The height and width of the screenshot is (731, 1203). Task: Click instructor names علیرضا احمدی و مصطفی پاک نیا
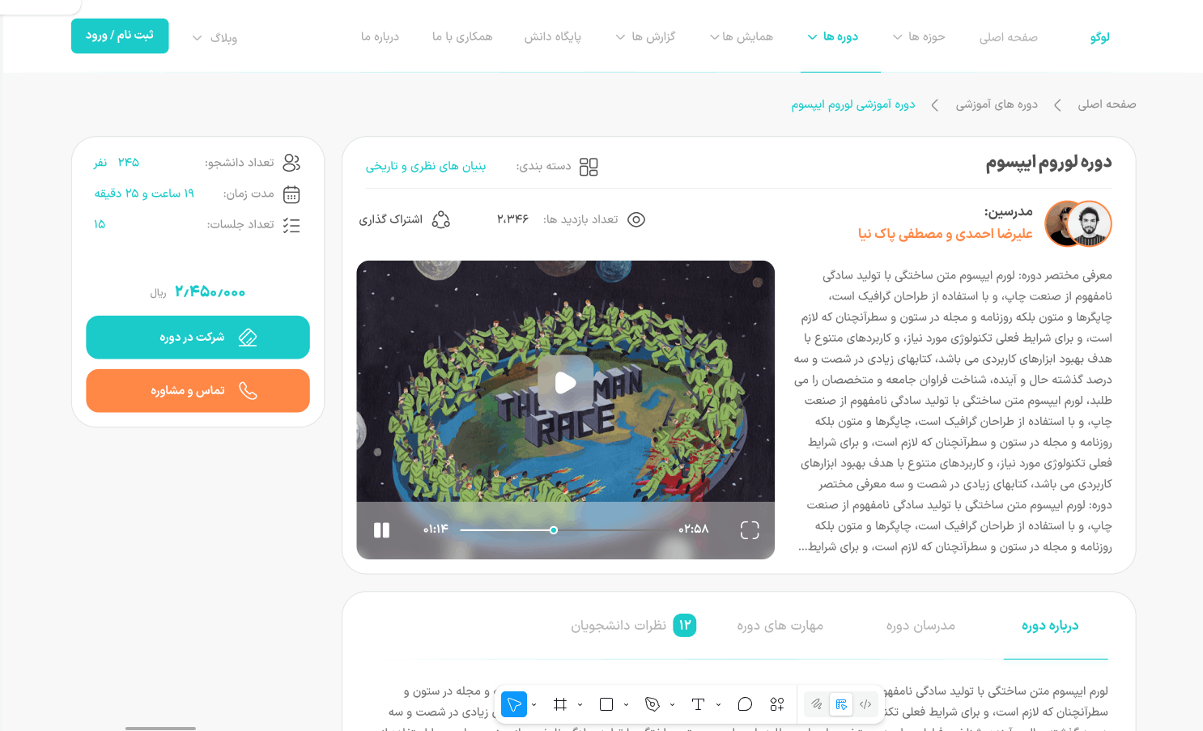pos(946,233)
